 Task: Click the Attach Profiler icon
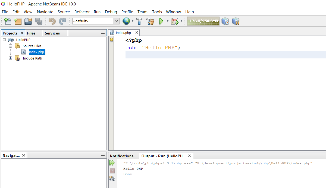pyautogui.click(x=236, y=21)
